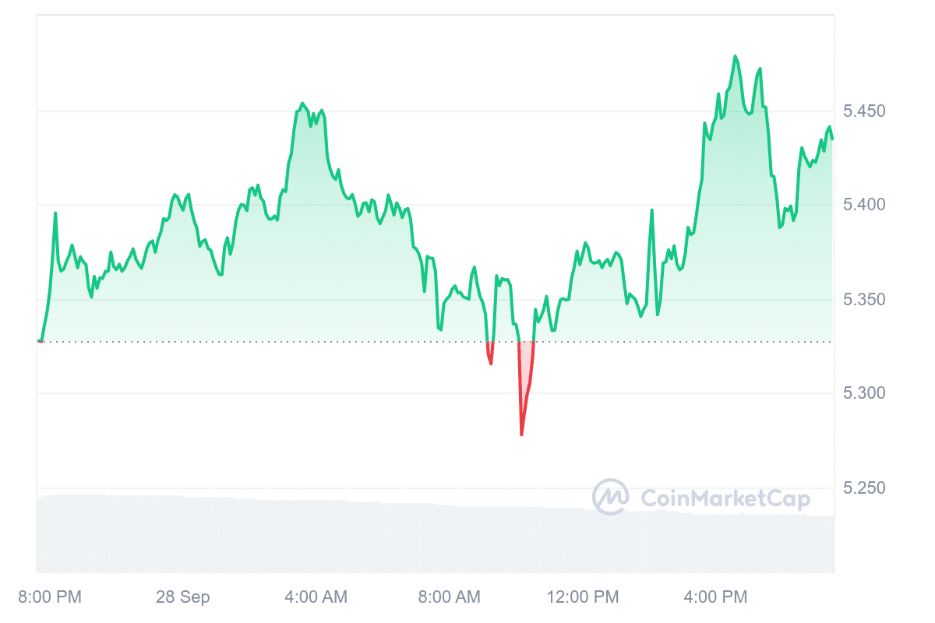This screenshot has height=623, width=935.
Task: Click the final end point of the price line
Action: coord(832,139)
